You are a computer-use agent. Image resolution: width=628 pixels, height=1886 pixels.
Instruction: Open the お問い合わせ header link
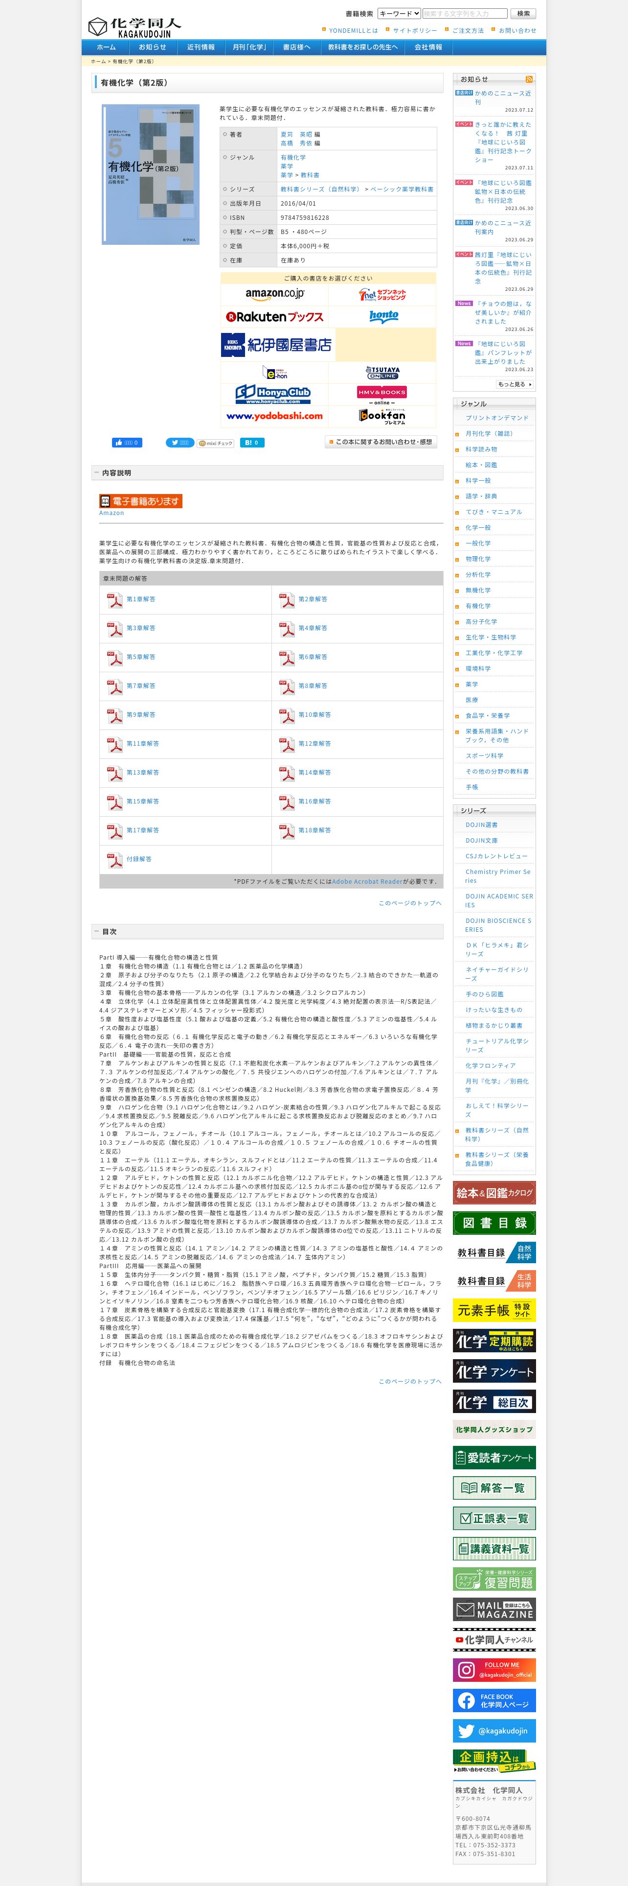(x=517, y=31)
